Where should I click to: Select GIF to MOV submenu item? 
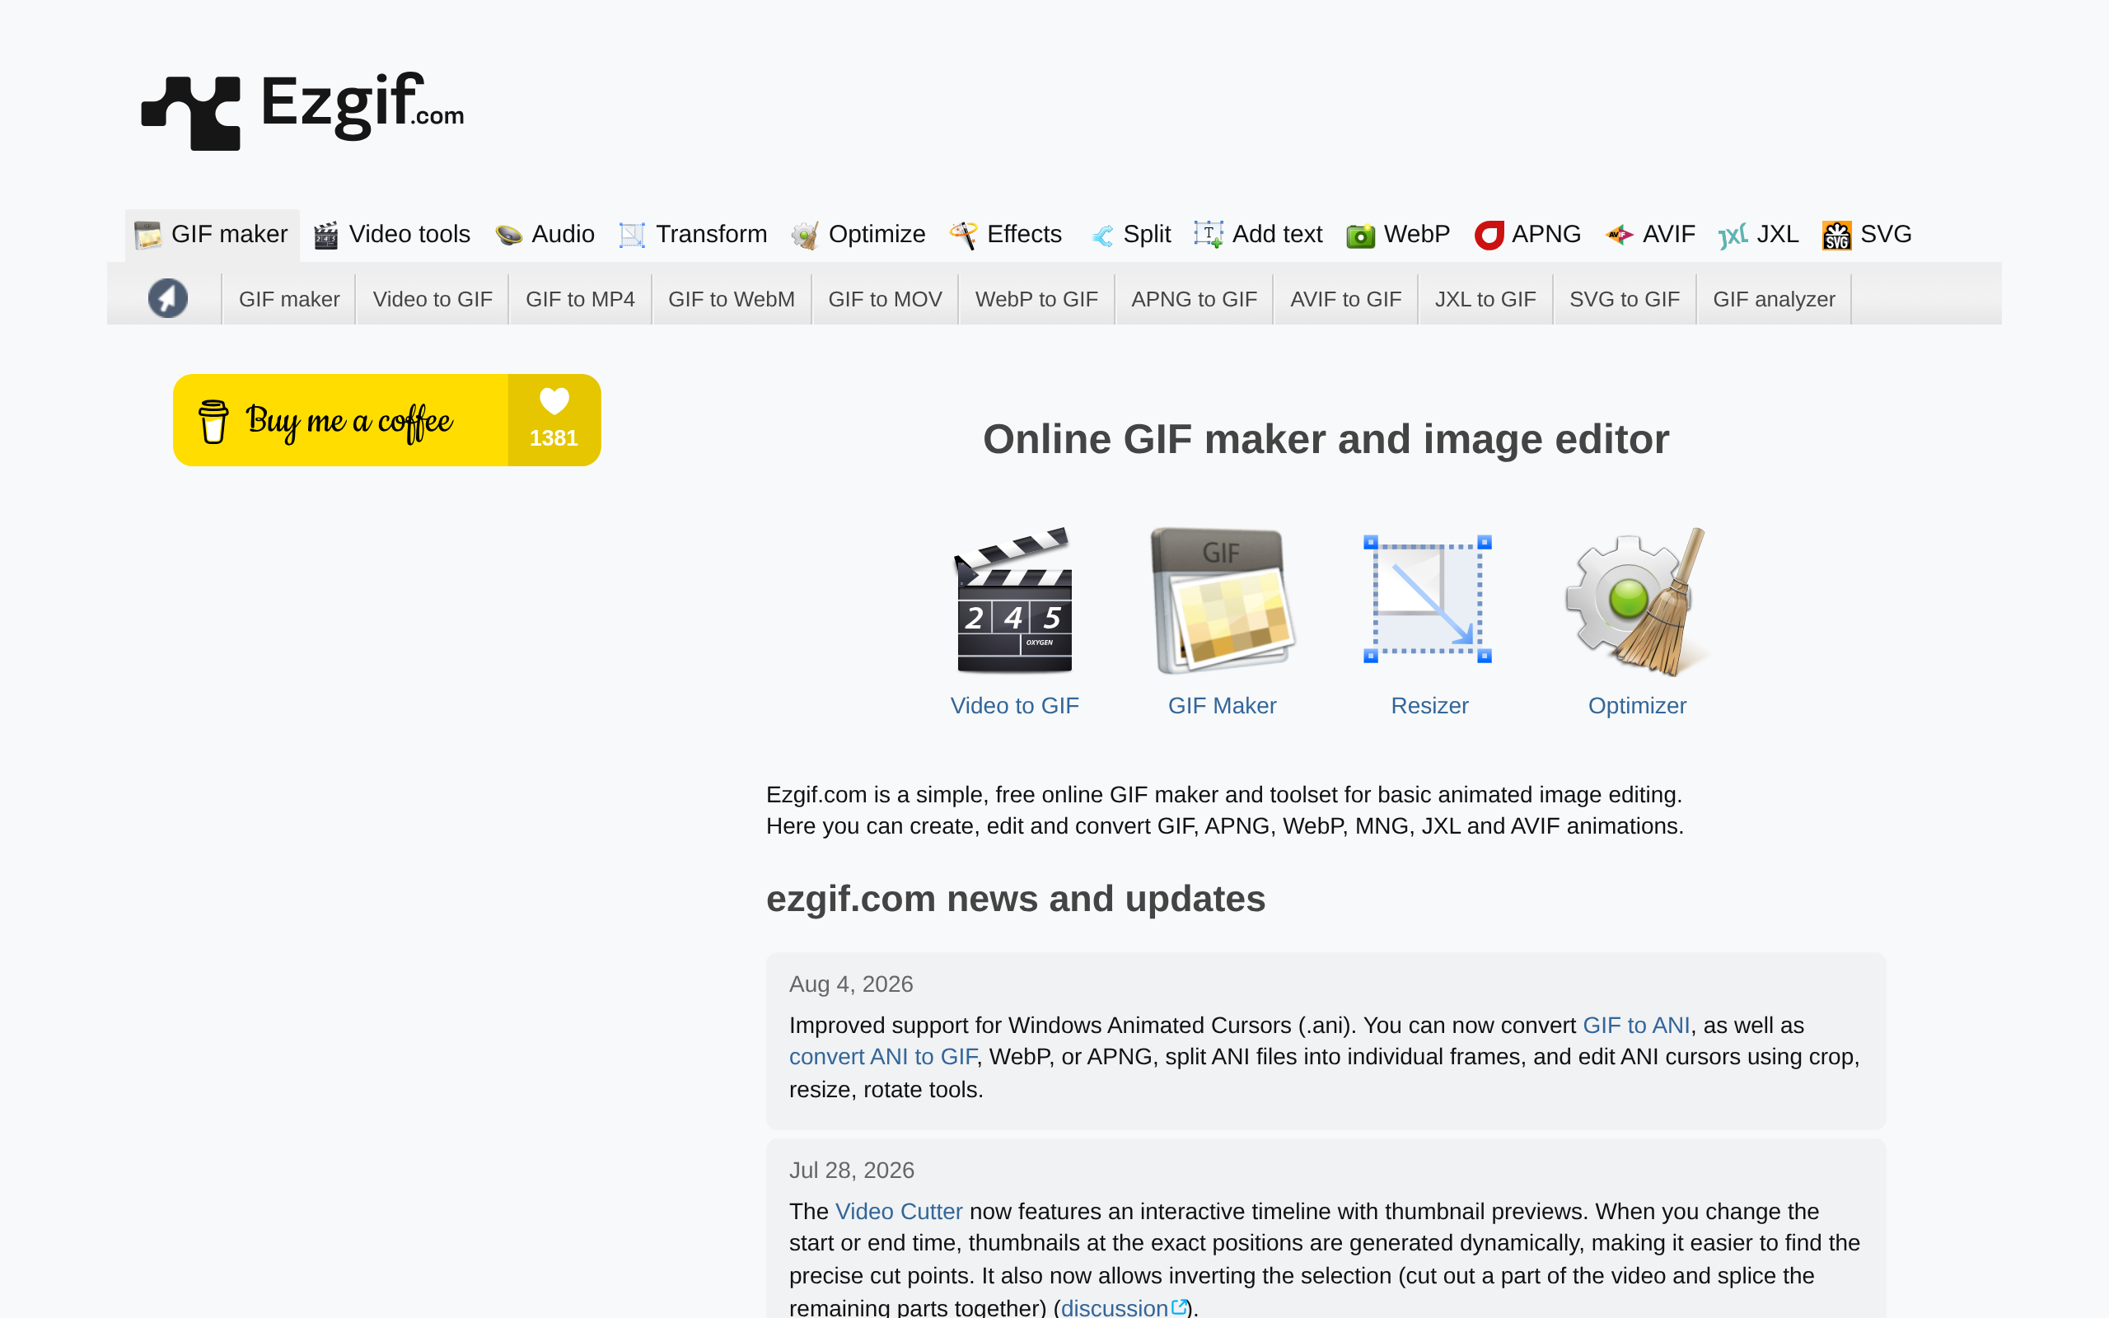[885, 299]
